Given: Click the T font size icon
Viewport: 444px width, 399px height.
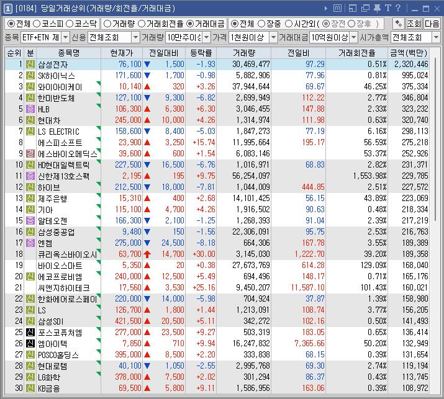Looking at the screenshot, I should (388, 8).
